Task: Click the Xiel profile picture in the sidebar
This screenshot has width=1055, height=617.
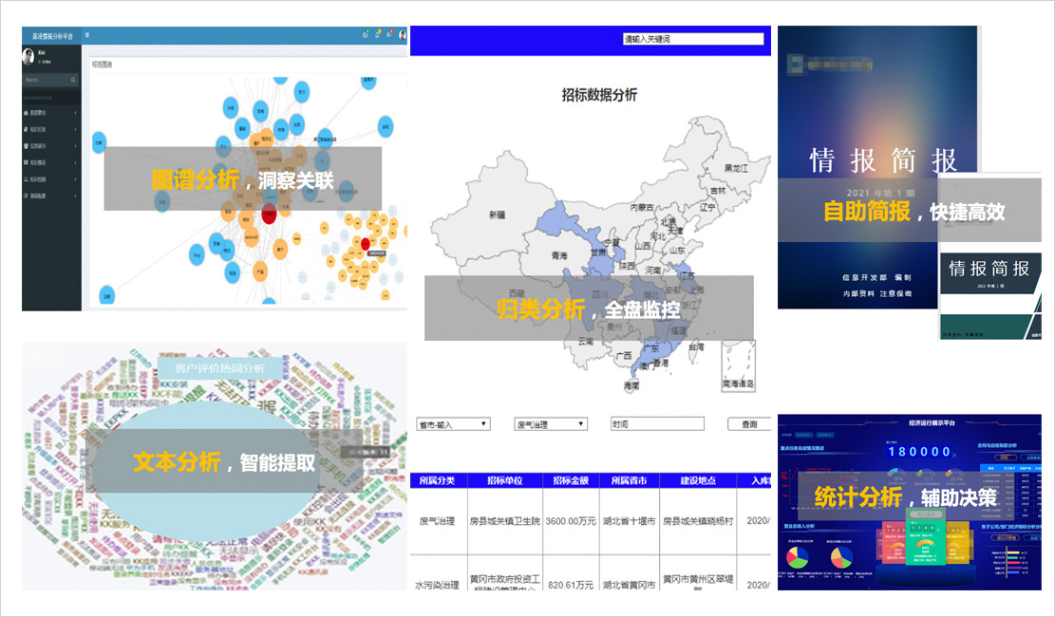Action: [x=28, y=56]
